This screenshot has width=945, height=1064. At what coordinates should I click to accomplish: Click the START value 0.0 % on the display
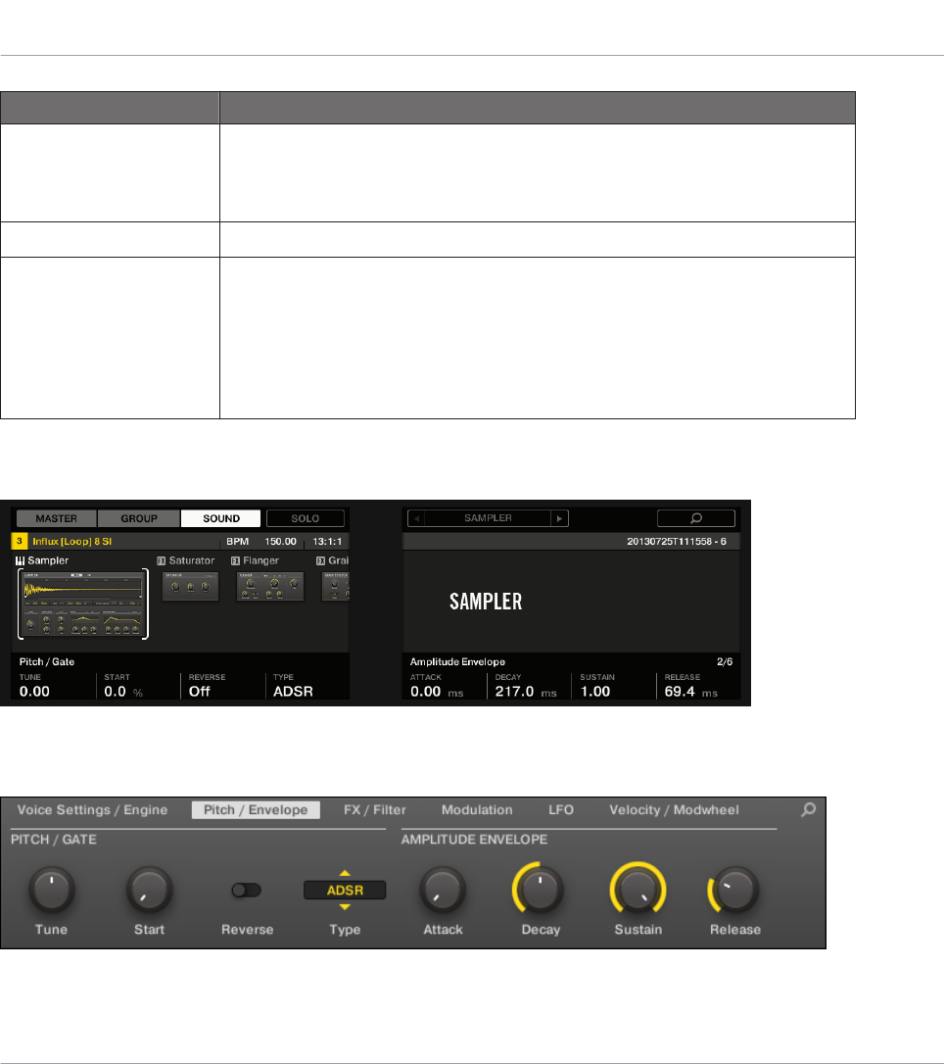tap(123, 692)
